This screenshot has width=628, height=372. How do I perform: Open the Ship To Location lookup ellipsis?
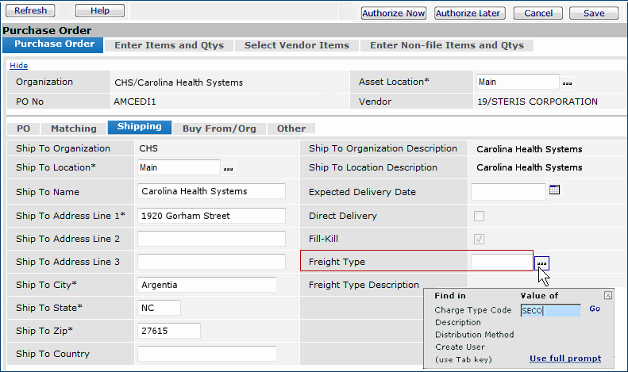coord(228,168)
